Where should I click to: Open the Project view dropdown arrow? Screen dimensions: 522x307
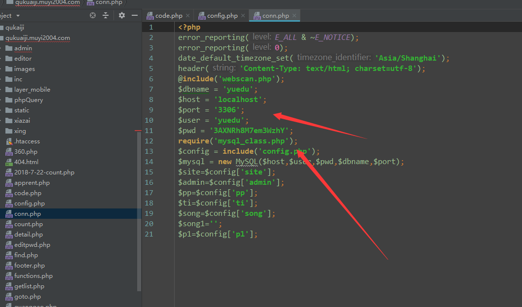[x=18, y=16]
